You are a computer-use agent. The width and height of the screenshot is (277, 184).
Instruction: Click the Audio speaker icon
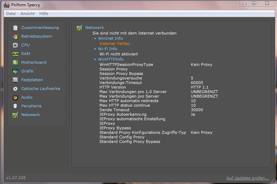point(15,97)
